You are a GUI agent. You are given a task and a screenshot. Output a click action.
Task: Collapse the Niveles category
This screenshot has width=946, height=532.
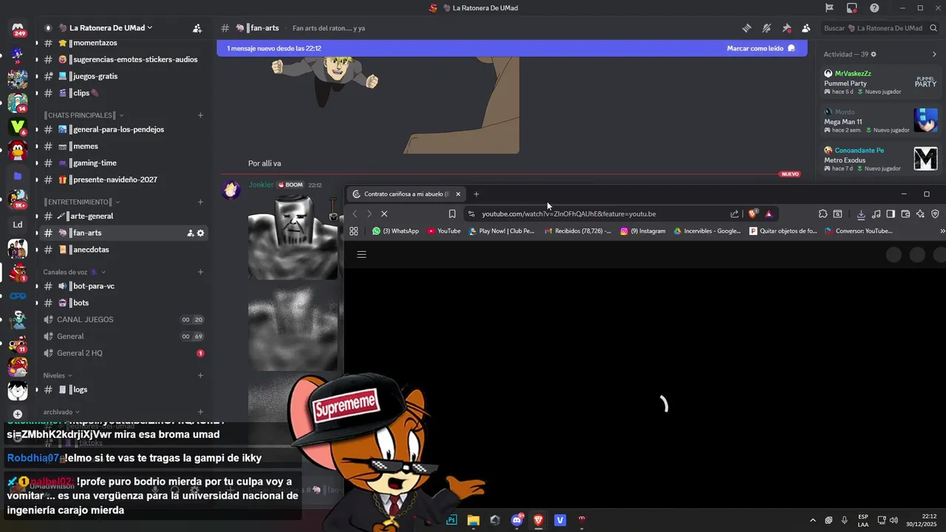[58, 375]
